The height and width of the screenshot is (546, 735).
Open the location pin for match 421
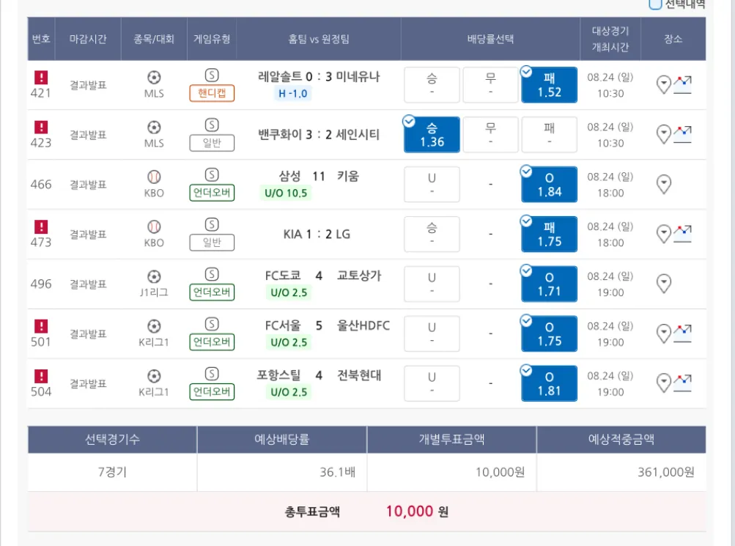coord(663,84)
